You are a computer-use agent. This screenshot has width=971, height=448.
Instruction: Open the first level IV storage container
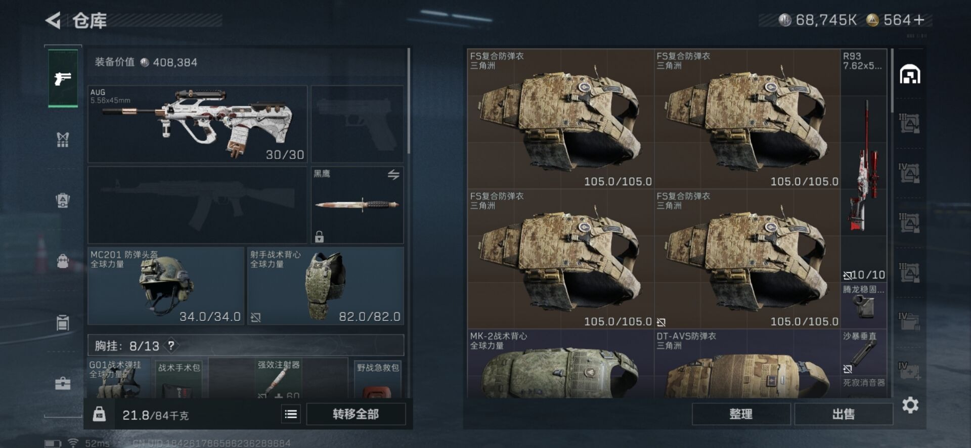click(909, 173)
